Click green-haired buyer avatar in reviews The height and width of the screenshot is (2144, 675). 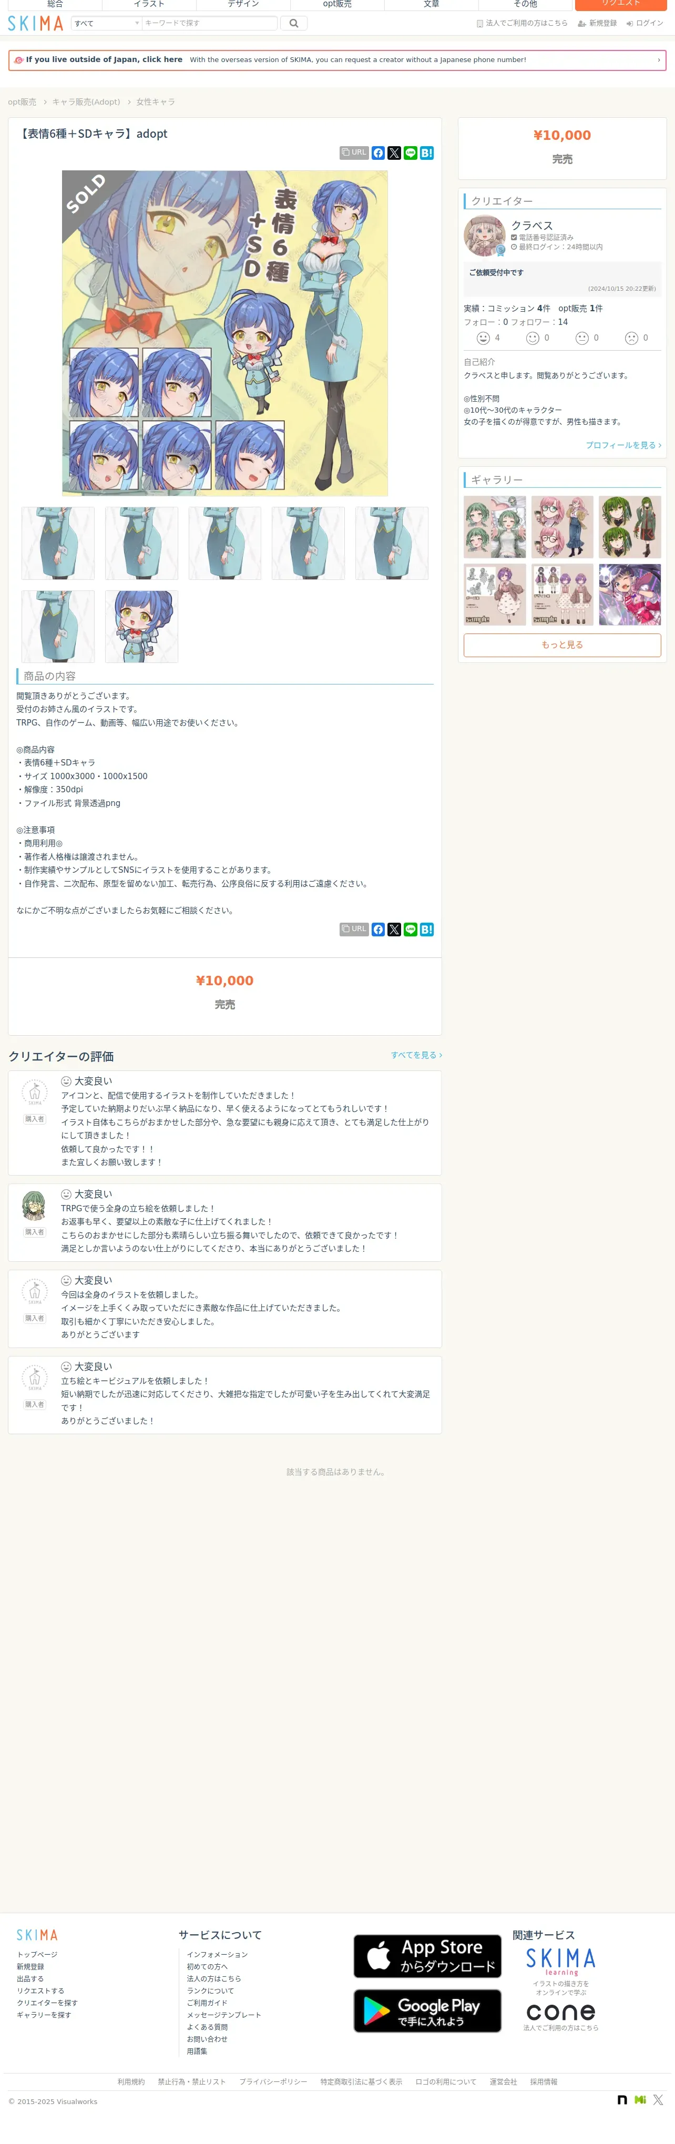[34, 1205]
